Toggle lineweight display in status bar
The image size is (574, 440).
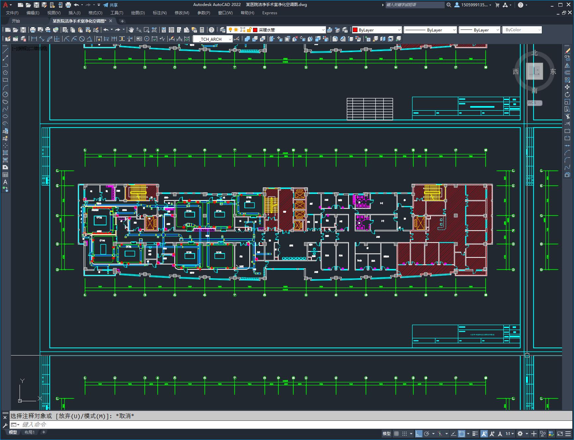[x=475, y=433]
